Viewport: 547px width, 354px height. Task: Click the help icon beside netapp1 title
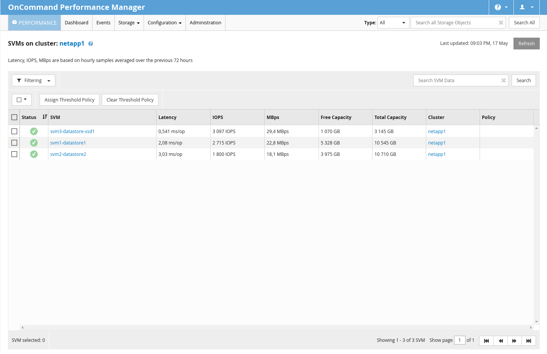tap(91, 44)
